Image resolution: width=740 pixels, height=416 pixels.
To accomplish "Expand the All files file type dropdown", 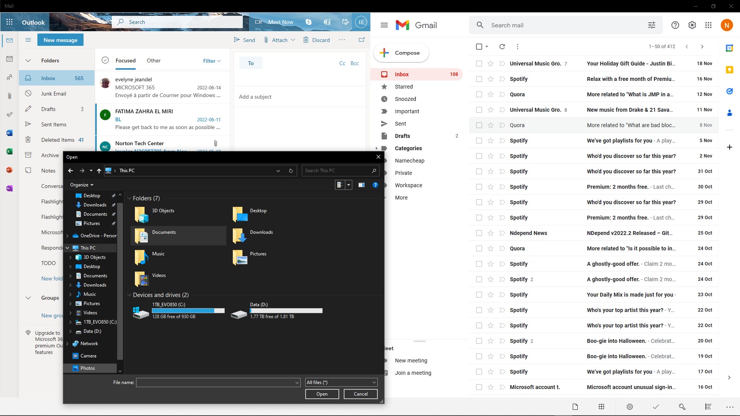I will [x=373, y=382].
